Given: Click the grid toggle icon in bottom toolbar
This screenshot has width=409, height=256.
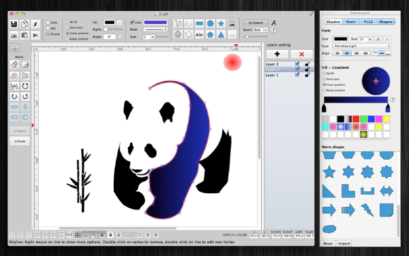Looking at the screenshot, I should (78, 235).
